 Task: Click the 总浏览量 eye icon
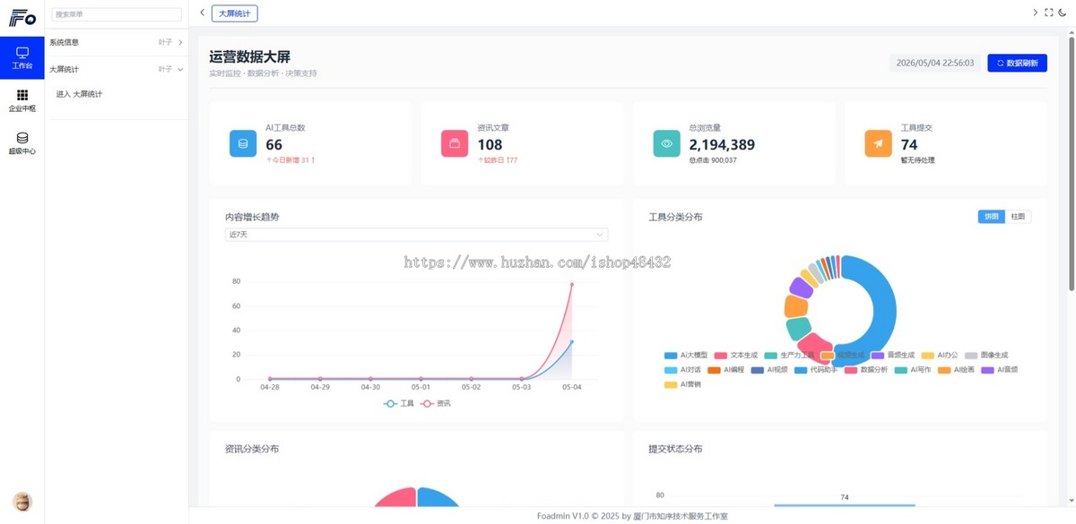pyautogui.click(x=667, y=143)
